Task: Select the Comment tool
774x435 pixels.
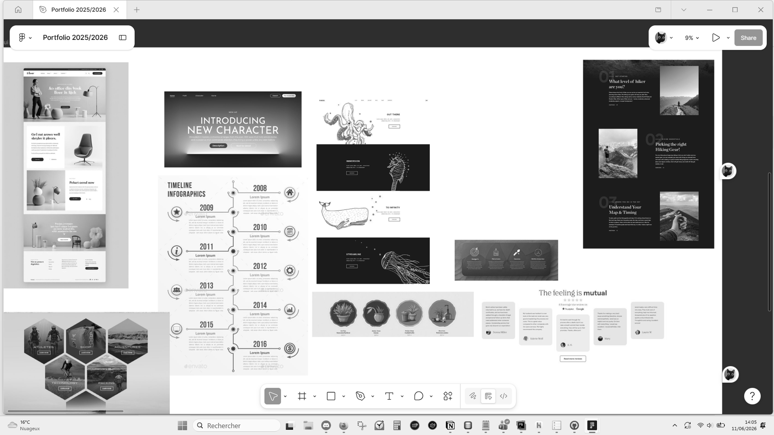Action: 418,396
